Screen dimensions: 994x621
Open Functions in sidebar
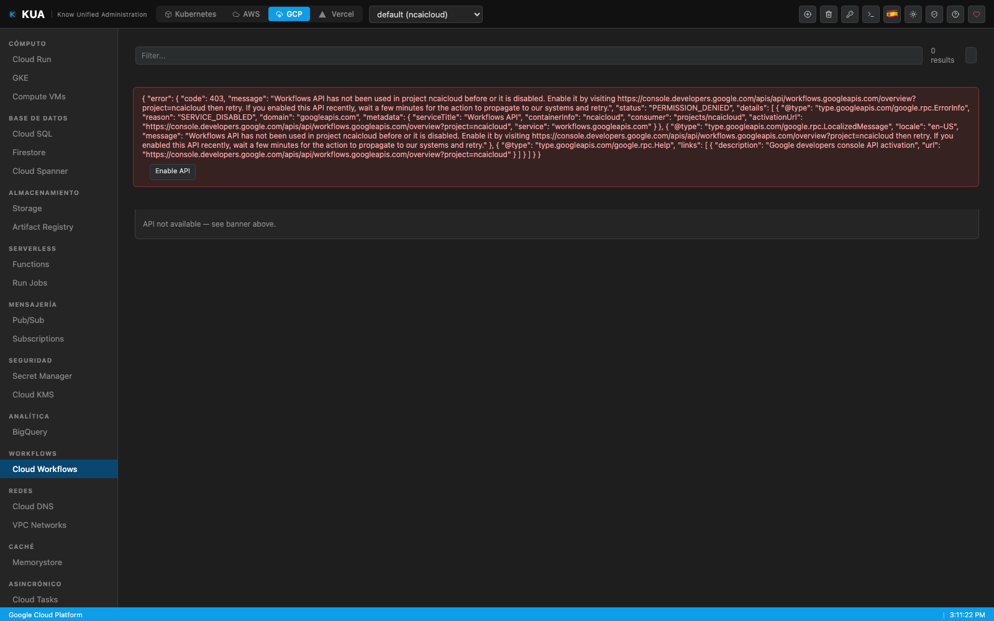59,265
